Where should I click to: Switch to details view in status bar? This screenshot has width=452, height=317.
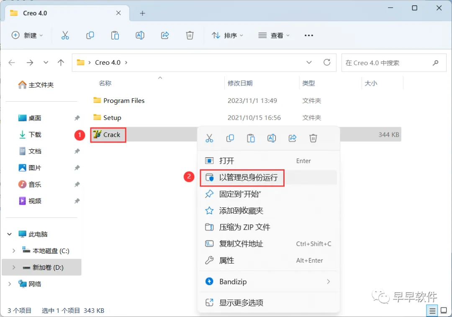[432, 311]
